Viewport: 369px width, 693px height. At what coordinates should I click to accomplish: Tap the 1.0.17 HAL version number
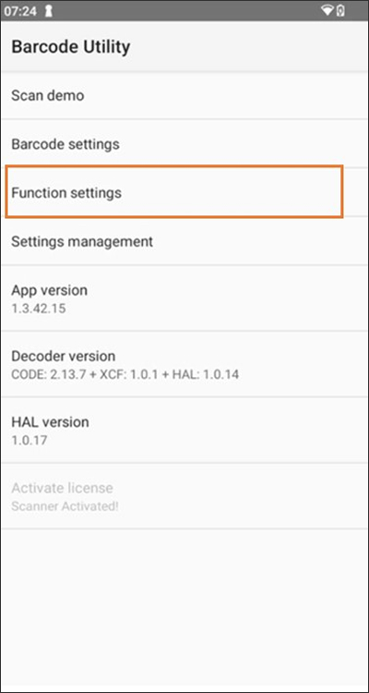(x=30, y=441)
